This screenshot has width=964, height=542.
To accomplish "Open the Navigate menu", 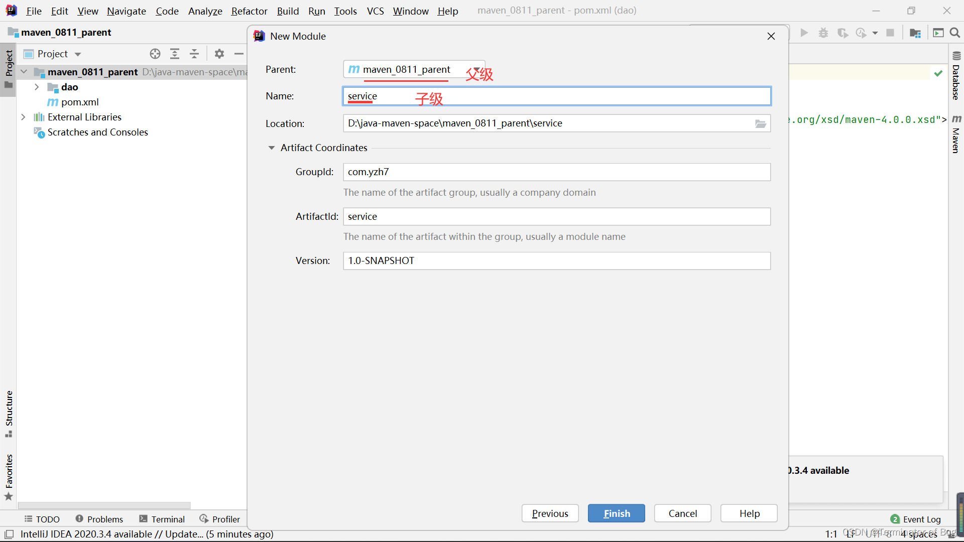I will click(x=126, y=11).
